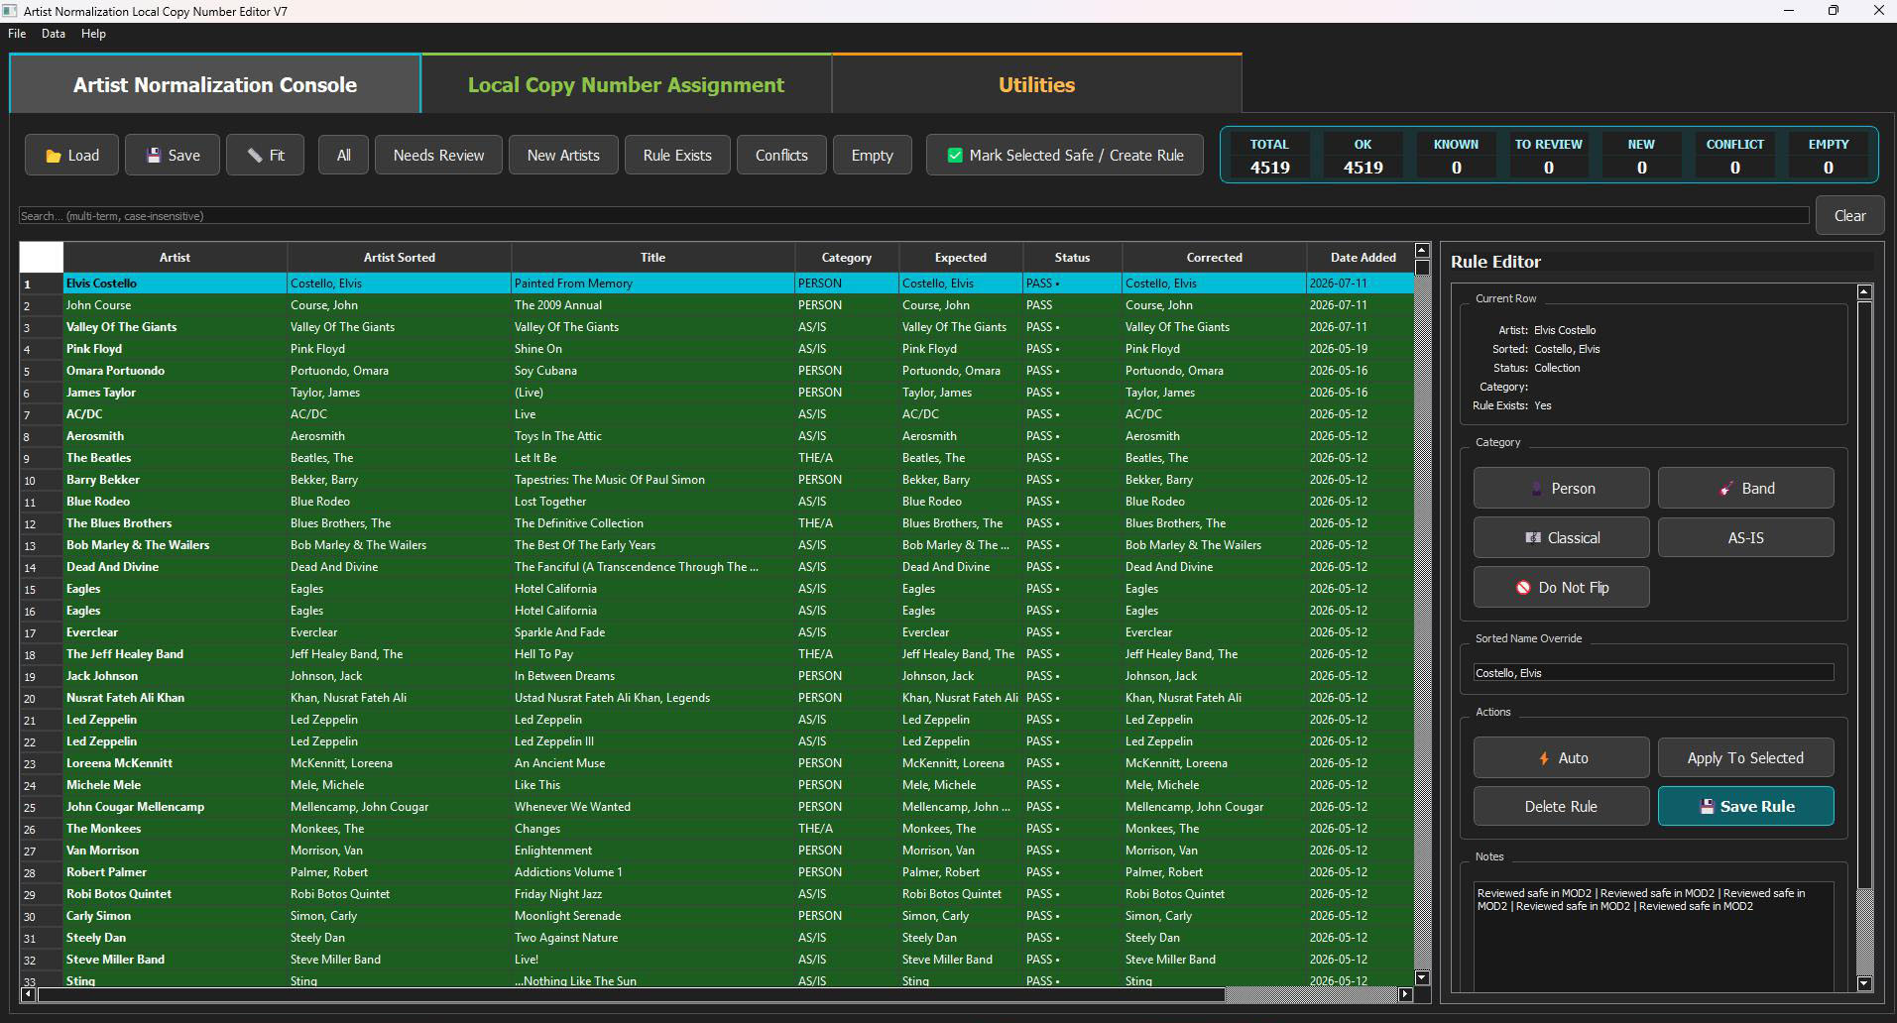This screenshot has width=1897, height=1023.
Task: Click the Save floppy-disk button in toolbar
Action: tap(173, 156)
